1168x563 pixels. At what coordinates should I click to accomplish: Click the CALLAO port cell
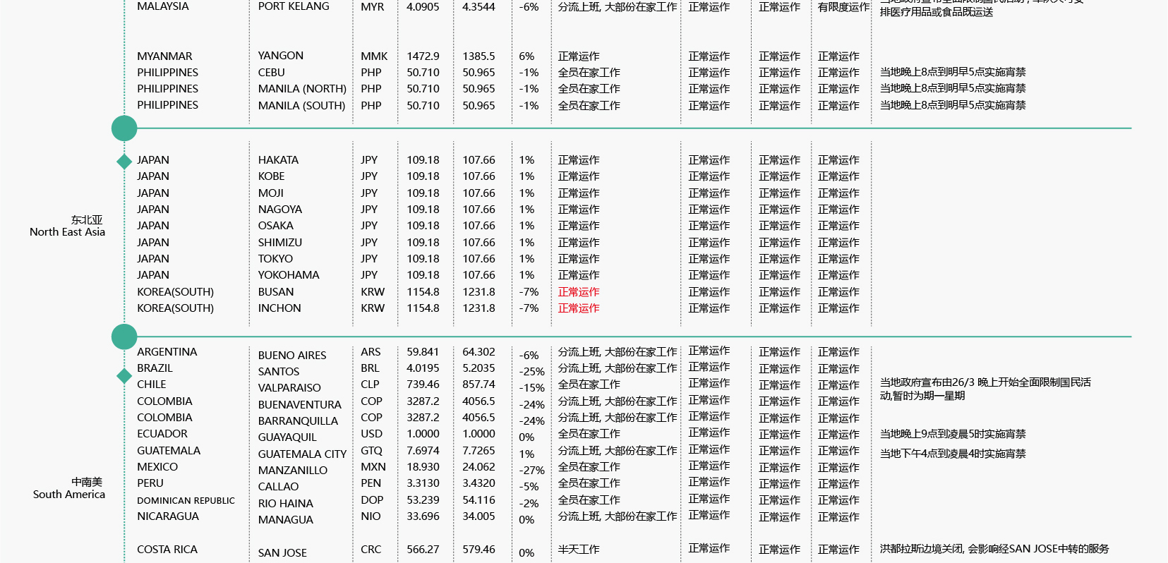point(278,487)
